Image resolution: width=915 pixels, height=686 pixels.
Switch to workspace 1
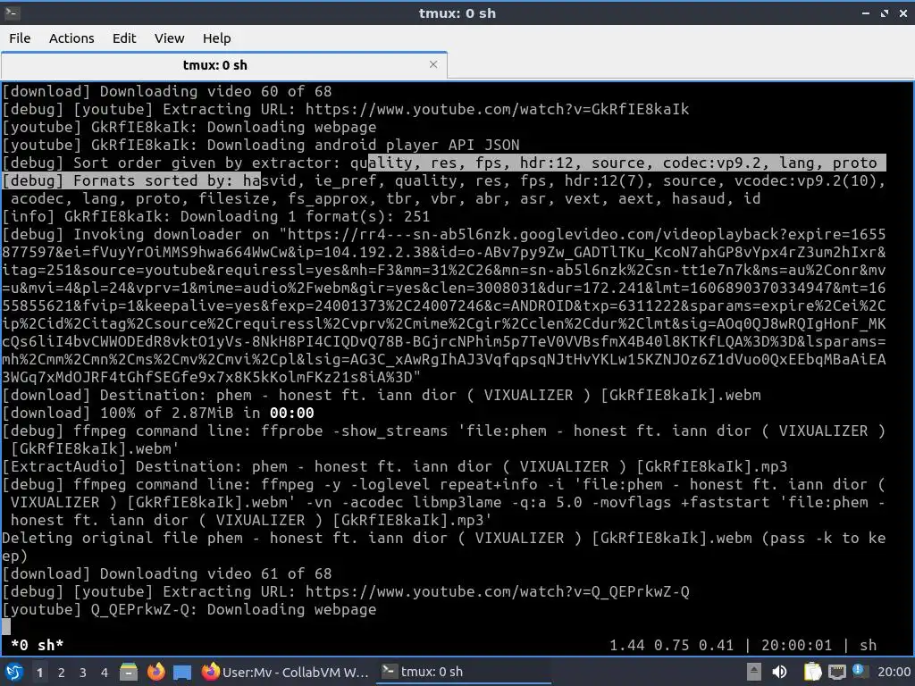click(39, 673)
